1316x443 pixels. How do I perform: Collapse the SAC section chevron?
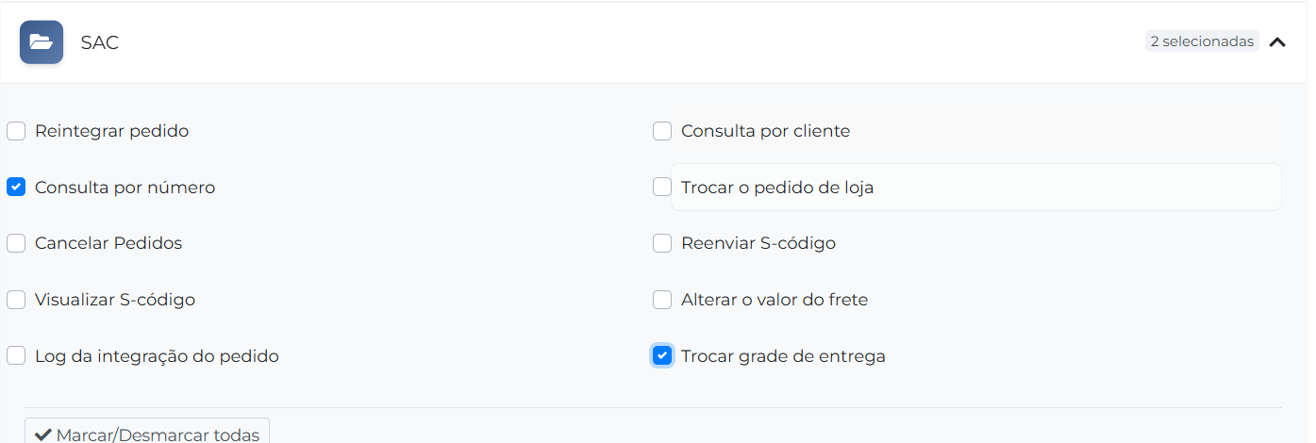tap(1277, 42)
